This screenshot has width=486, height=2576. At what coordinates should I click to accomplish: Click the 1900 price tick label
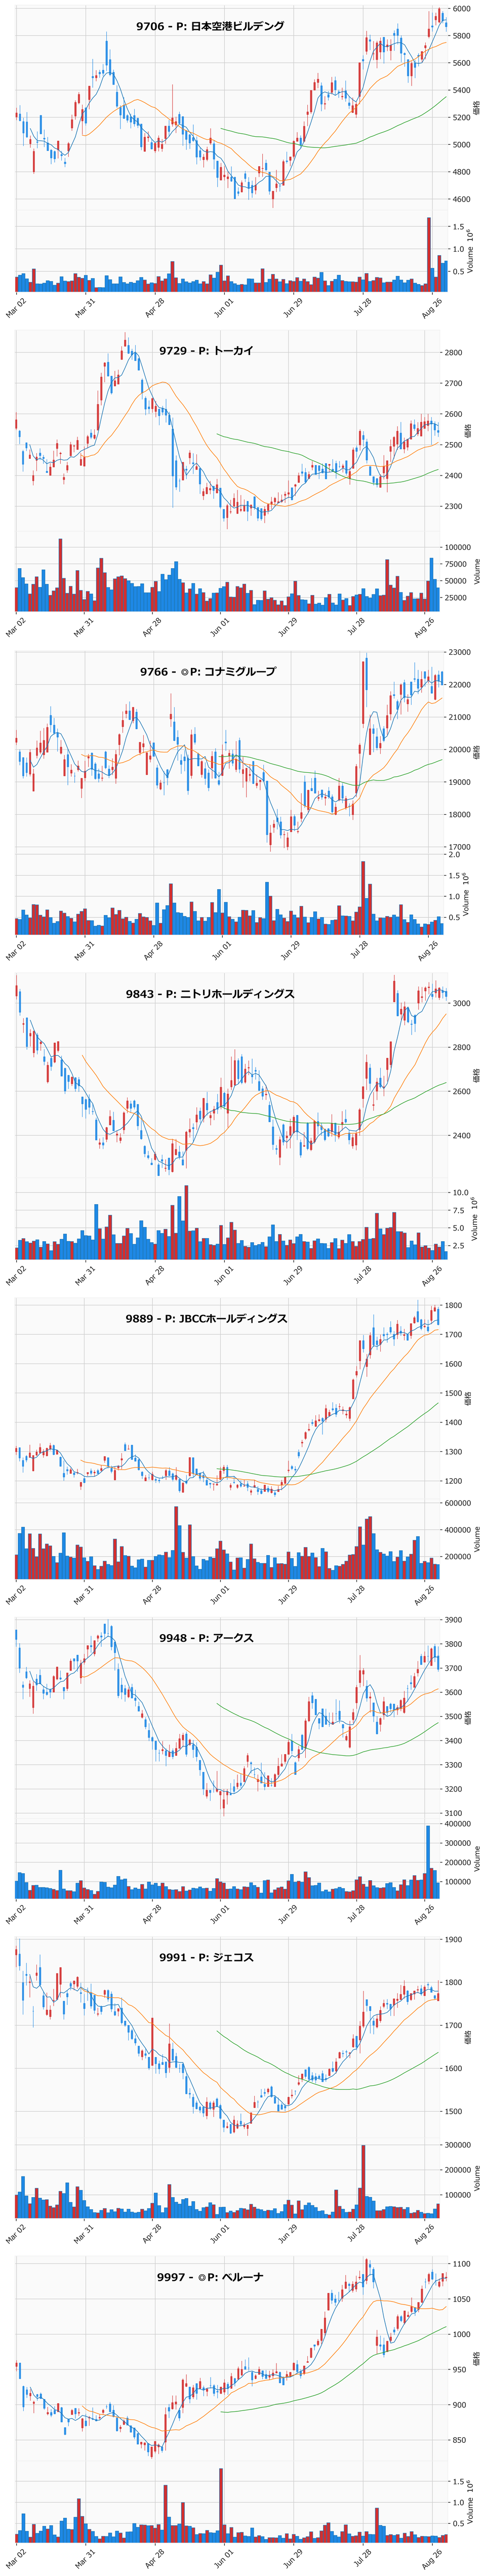tap(454, 1940)
